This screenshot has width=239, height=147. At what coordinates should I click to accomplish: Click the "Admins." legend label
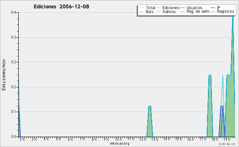(x=170, y=12)
